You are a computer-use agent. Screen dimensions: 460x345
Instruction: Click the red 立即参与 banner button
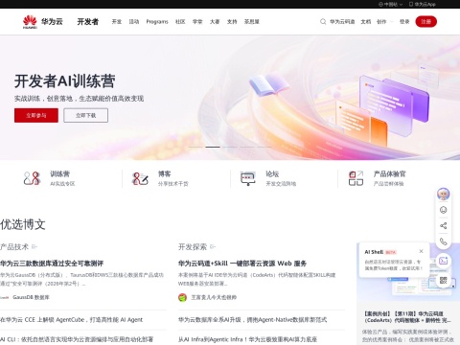[36, 115]
